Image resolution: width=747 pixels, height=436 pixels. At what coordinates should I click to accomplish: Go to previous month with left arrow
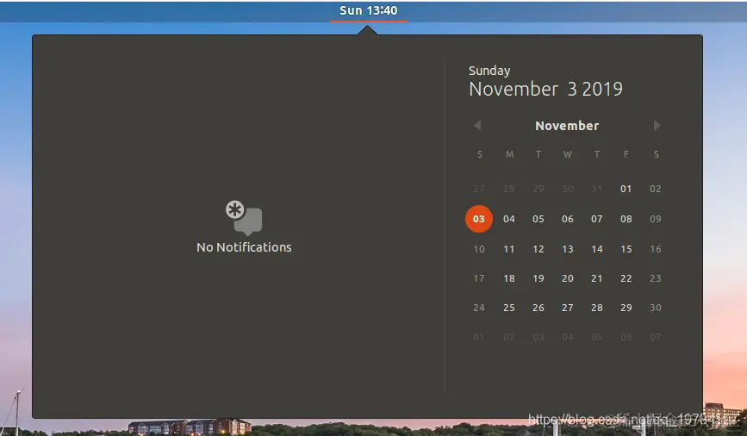[x=477, y=125]
